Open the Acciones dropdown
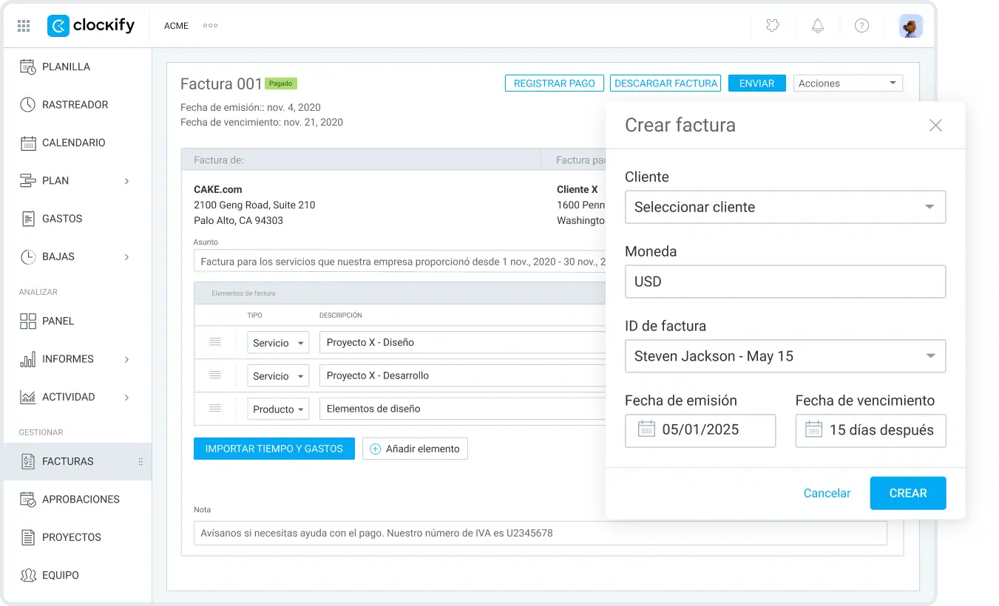Viewport: 999px width, 606px height. 848,84
